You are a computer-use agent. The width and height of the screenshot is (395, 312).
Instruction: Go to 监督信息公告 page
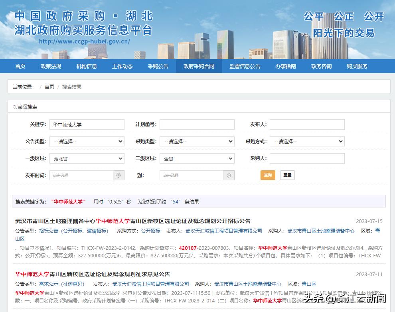click(245, 66)
